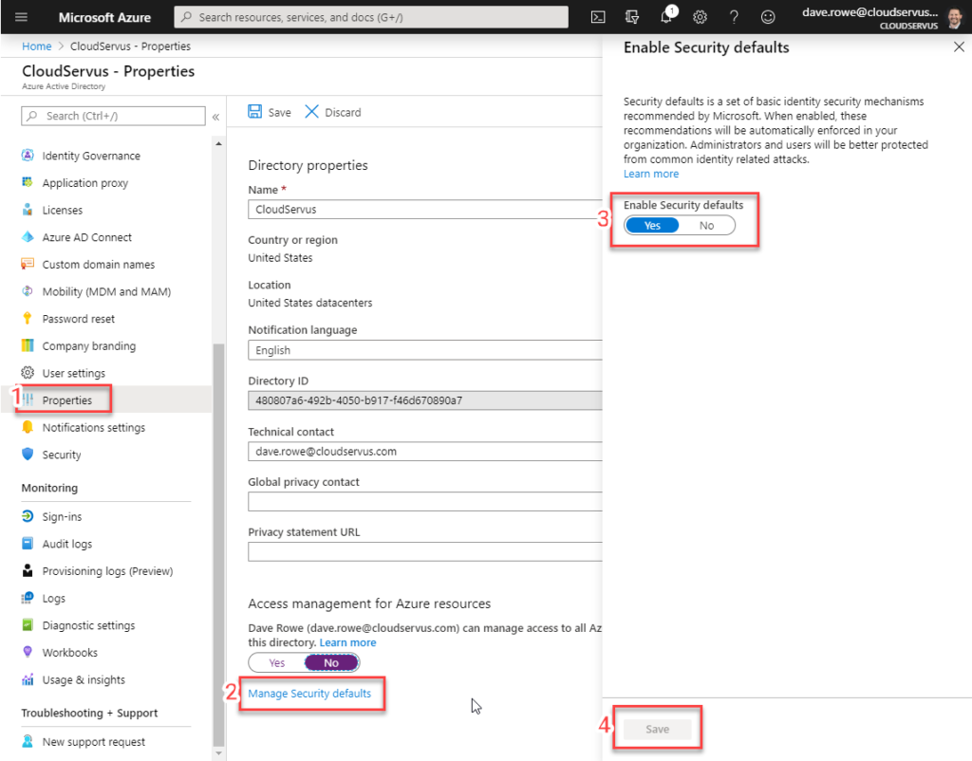The width and height of the screenshot is (972, 761).
Task: Click the Identity Governance icon
Action: [28, 156]
